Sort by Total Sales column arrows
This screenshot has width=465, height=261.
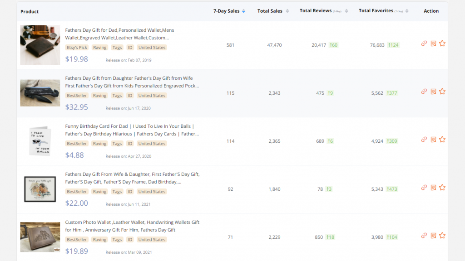pos(287,11)
